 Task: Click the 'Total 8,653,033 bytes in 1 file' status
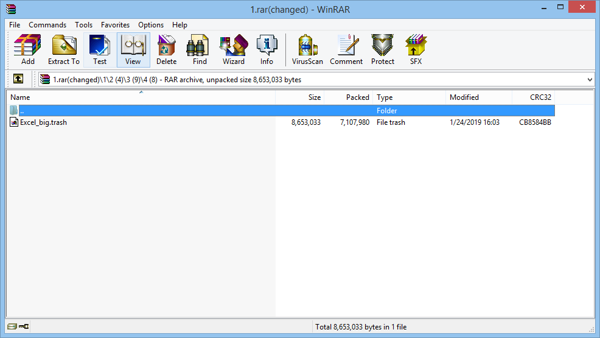click(x=361, y=327)
